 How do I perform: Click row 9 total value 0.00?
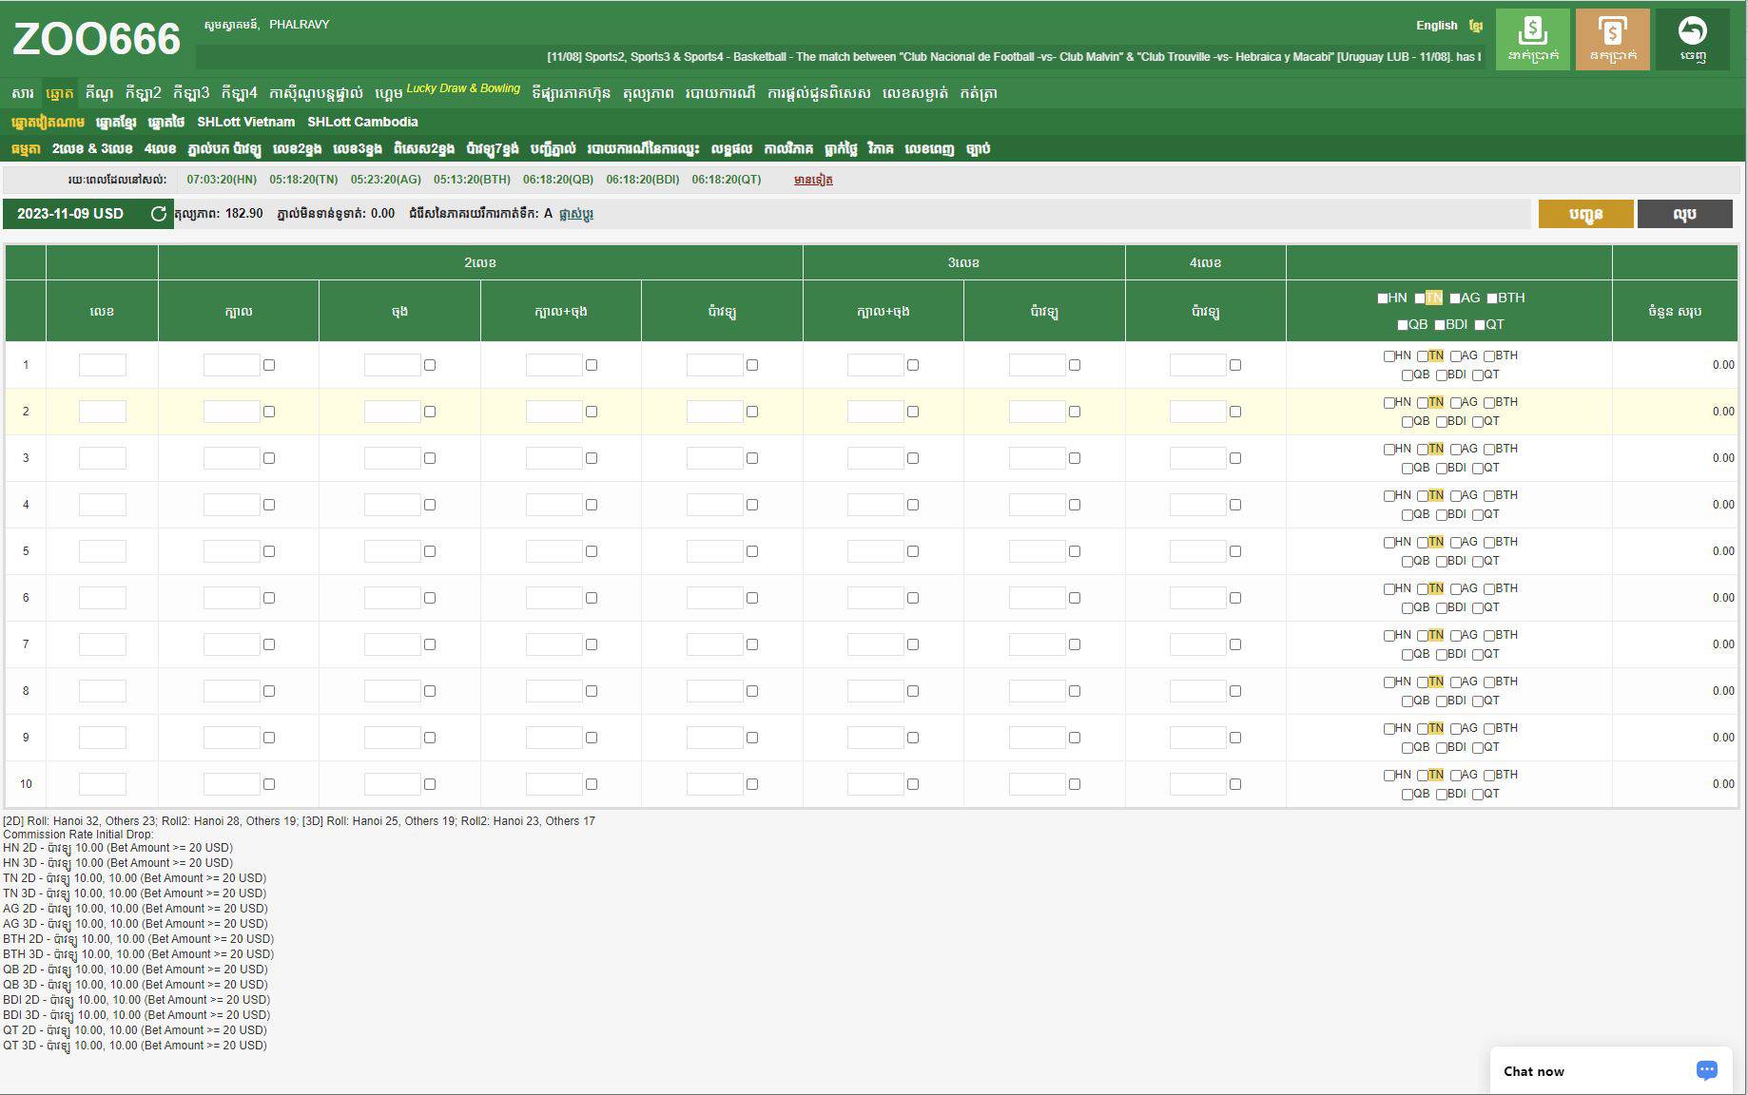1723,738
